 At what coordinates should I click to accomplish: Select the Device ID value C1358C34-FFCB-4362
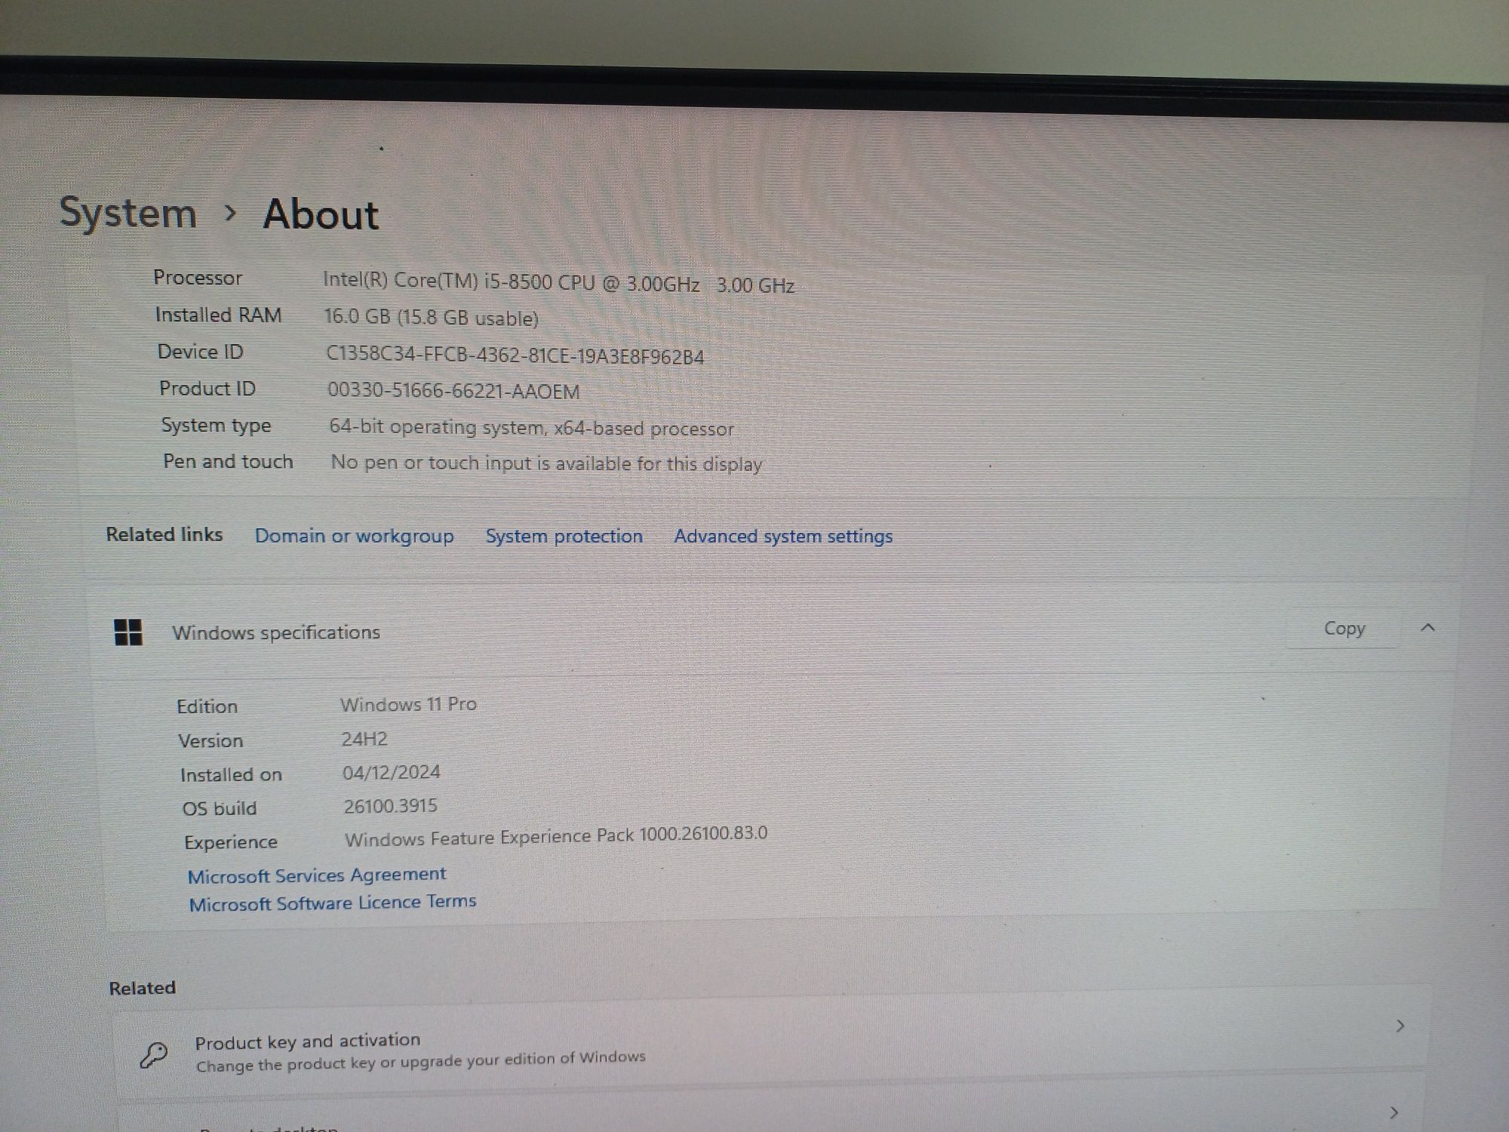tap(515, 355)
